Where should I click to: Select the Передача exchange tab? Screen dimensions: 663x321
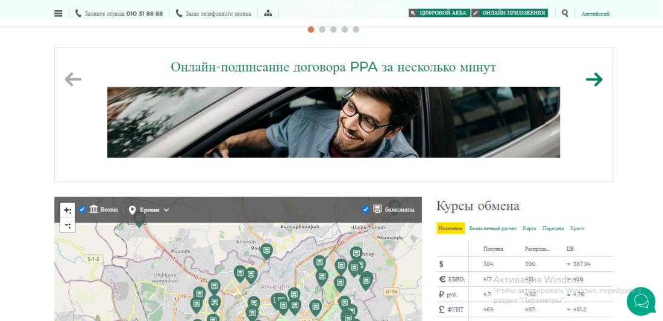553,228
